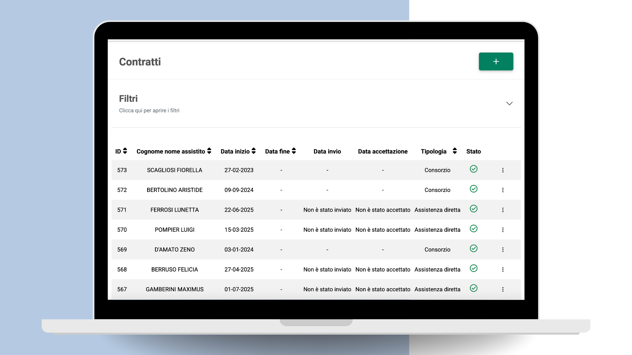The height and width of the screenshot is (355, 632).
Task: Select the BERTOLINO ARISTIDE row name
Action: (x=174, y=190)
